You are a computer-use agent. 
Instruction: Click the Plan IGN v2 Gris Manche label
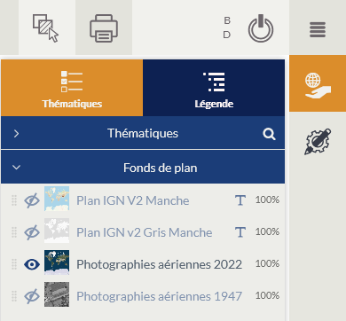click(145, 232)
